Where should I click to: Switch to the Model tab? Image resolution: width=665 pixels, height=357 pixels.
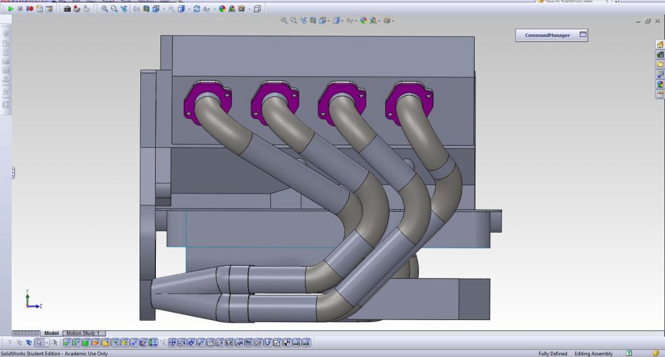51,333
